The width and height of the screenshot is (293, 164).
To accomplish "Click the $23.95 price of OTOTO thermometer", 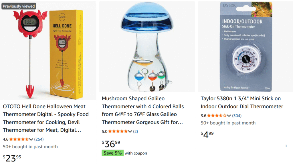I will point(12,158).
